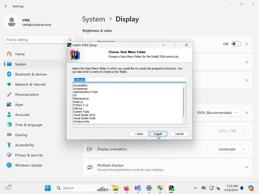
Task: Click the IntelliJ IDEA logo in the setup header
Action: click(75, 55)
